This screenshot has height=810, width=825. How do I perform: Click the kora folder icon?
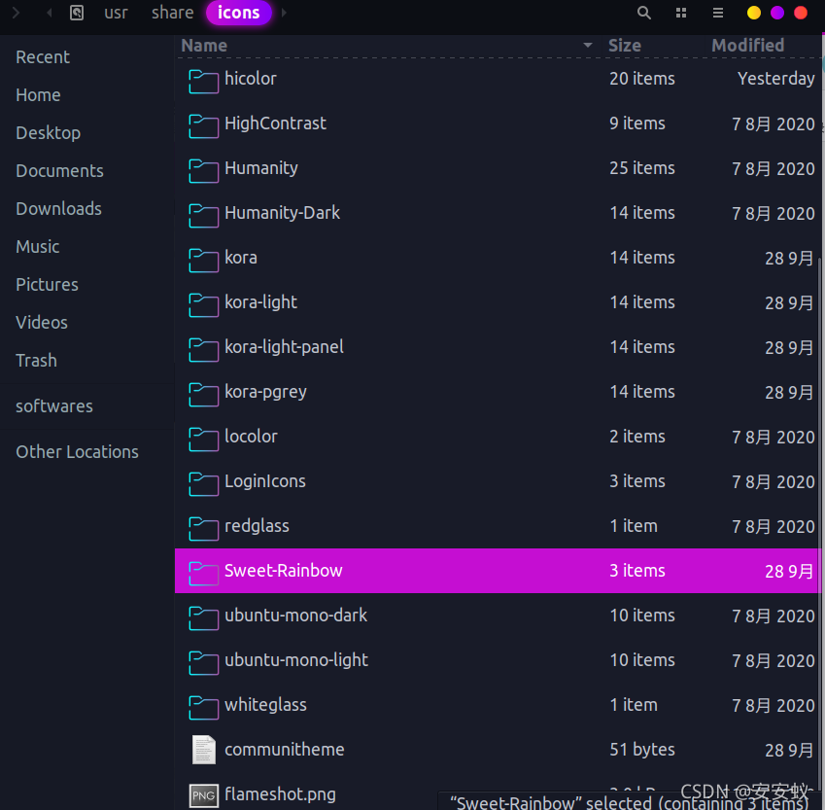click(204, 261)
